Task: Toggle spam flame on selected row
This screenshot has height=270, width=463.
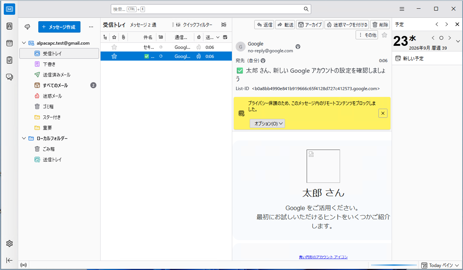Action: [198, 56]
